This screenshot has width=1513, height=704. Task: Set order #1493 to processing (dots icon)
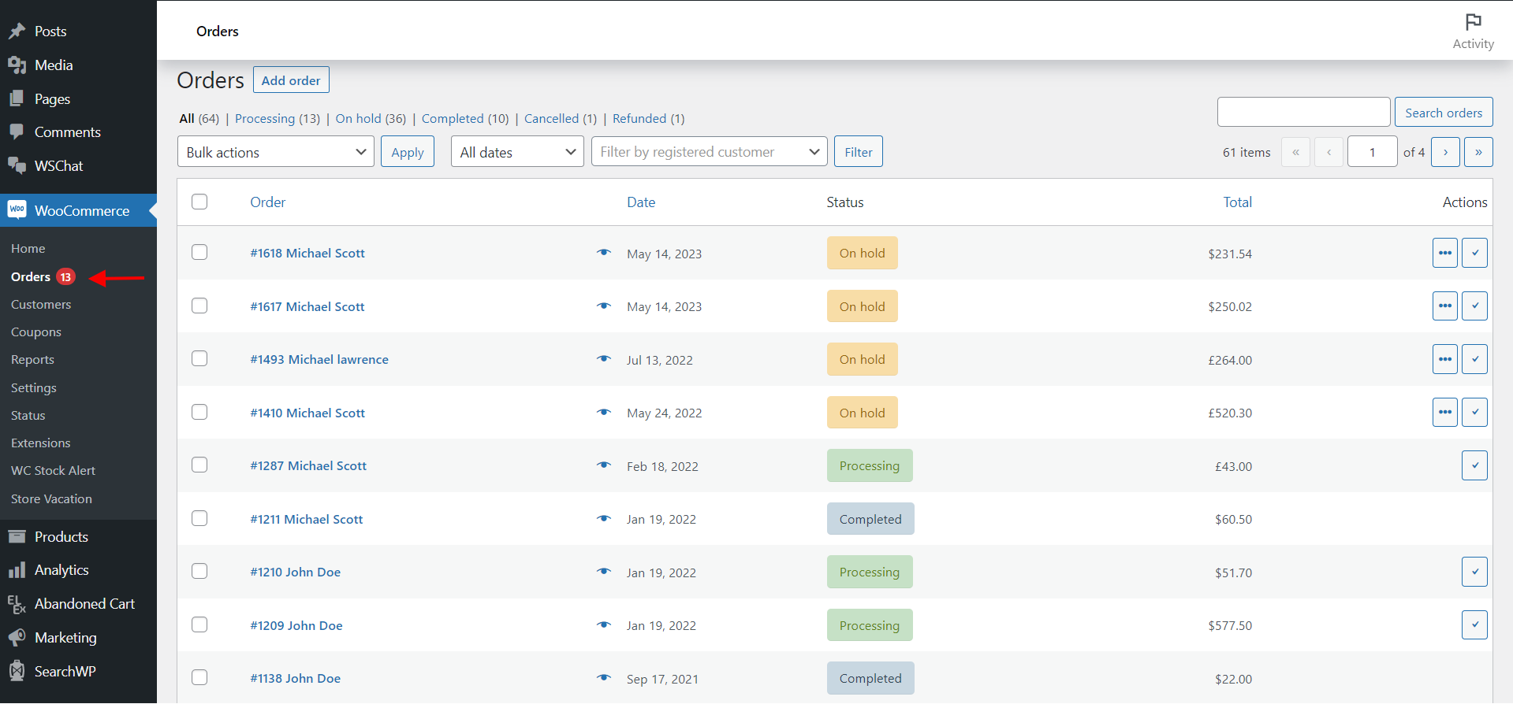(x=1445, y=359)
